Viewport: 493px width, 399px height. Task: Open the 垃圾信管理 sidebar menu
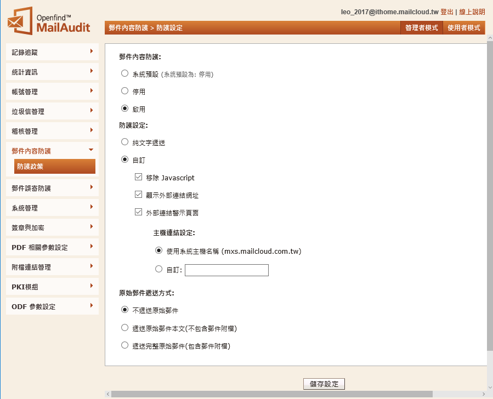52,111
